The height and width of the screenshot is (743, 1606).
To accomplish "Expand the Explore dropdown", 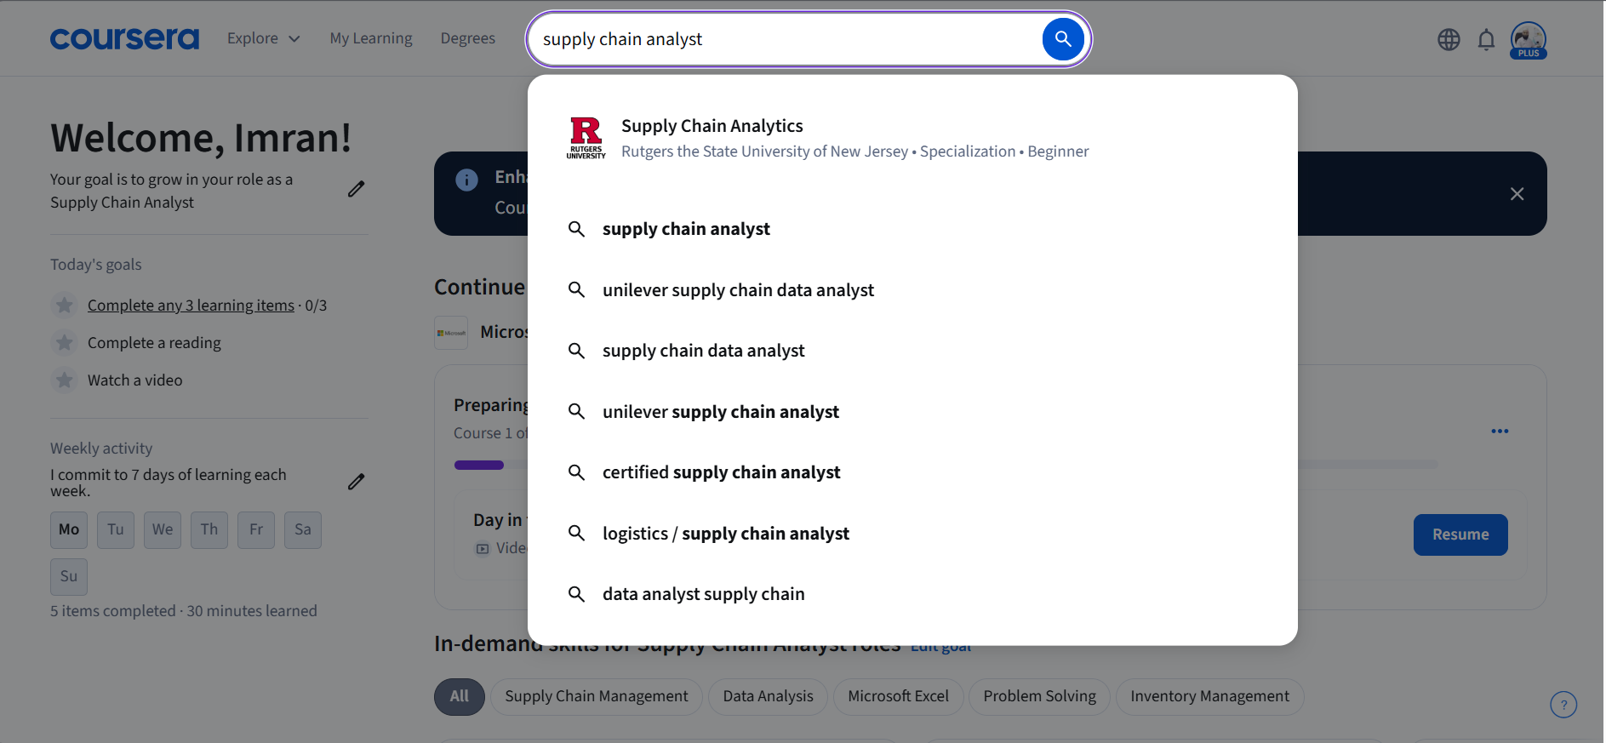I will 263,38.
